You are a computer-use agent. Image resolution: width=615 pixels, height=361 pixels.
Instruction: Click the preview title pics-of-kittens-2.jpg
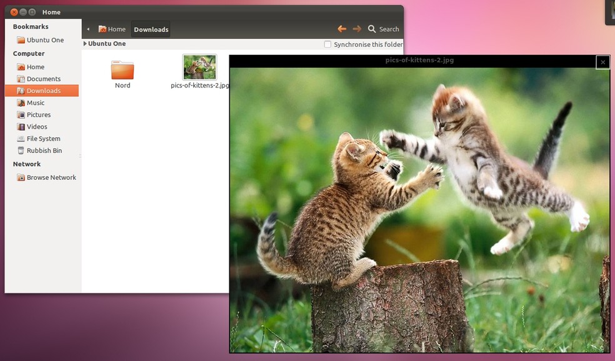419,61
